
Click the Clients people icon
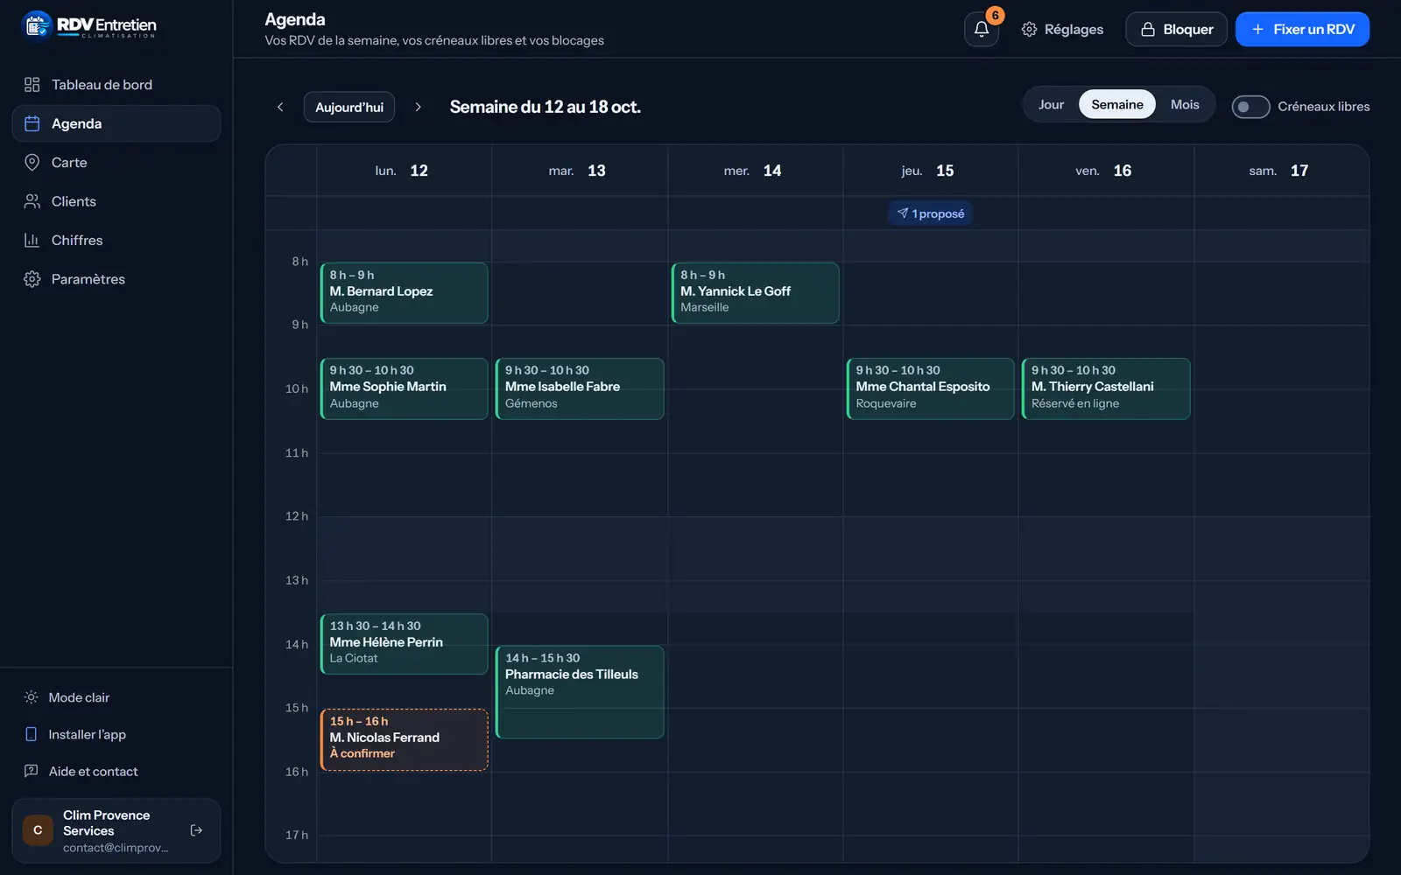[x=32, y=201]
